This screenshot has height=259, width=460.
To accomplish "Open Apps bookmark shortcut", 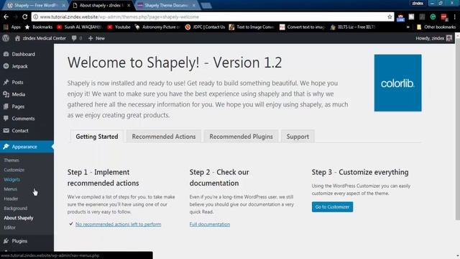I will coord(12,27).
